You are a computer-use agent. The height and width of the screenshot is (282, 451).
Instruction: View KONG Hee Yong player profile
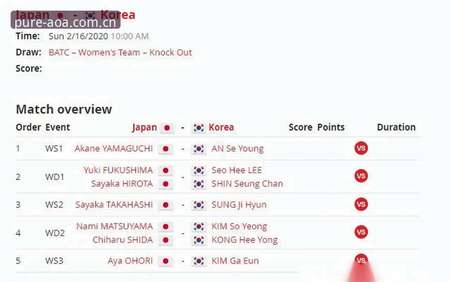[x=245, y=240]
